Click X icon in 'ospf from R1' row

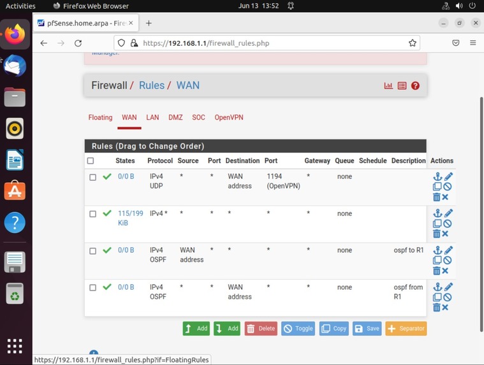445,308
